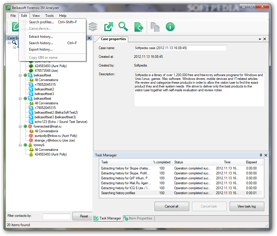Select belkasofttest3 (belkasofttest3) contact

coord(55,117)
